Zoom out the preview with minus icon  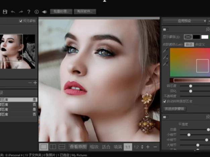(x=155, y=147)
